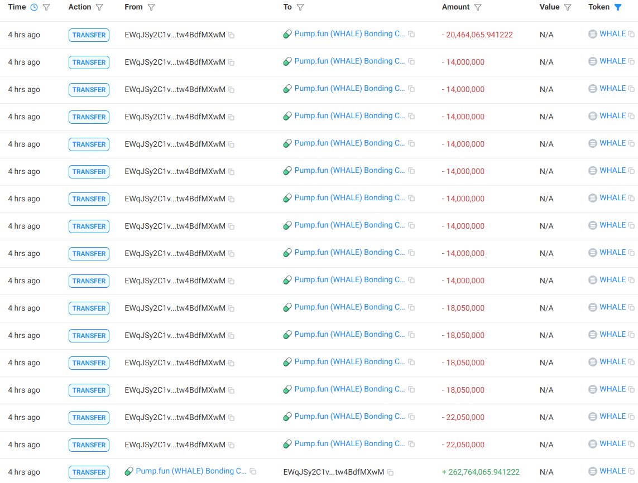Click the copy icon next to WHALE in last row
Image resolution: width=638 pixels, height=483 pixels.
[x=631, y=471]
